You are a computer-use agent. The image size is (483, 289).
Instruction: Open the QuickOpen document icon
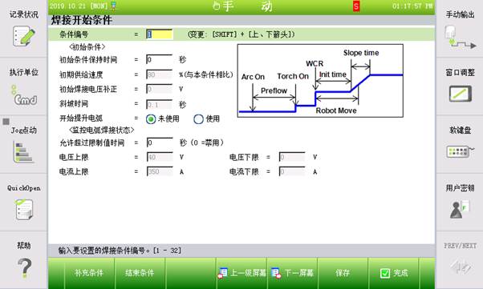[24, 210]
